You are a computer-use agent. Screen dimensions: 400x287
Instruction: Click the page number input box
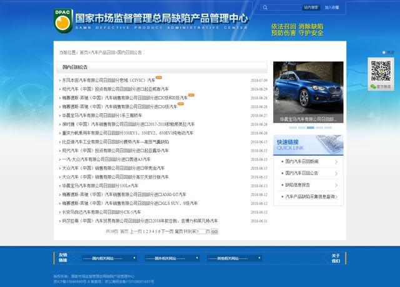[x=201, y=231]
